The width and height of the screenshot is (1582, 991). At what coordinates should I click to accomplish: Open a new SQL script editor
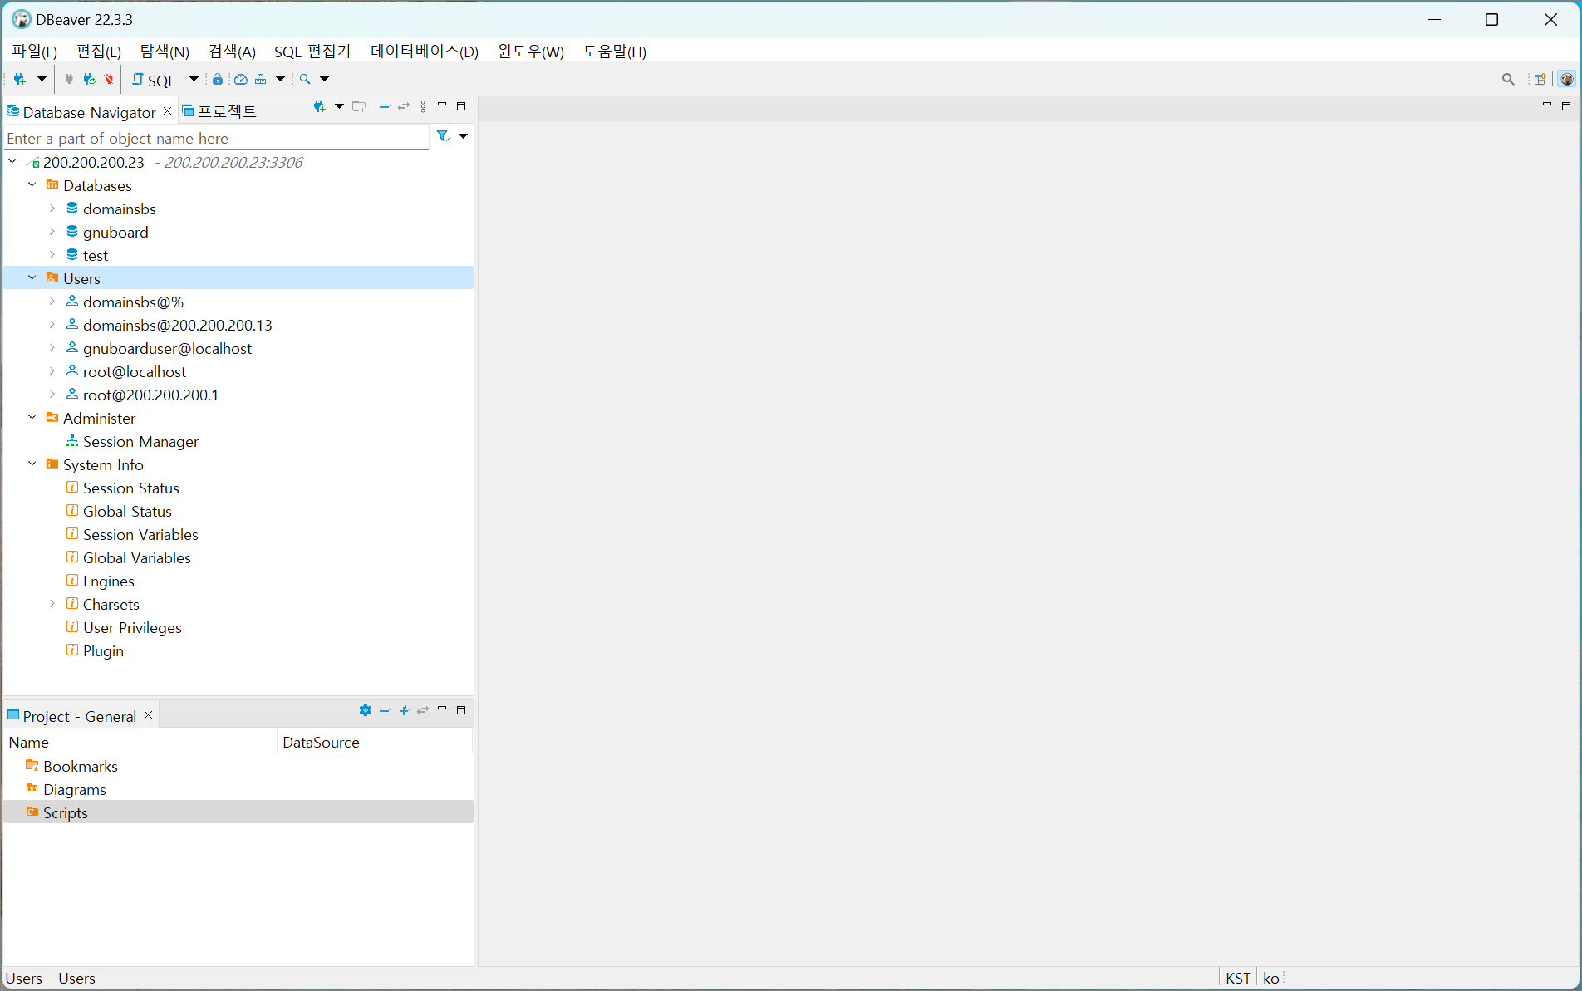[154, 80]
